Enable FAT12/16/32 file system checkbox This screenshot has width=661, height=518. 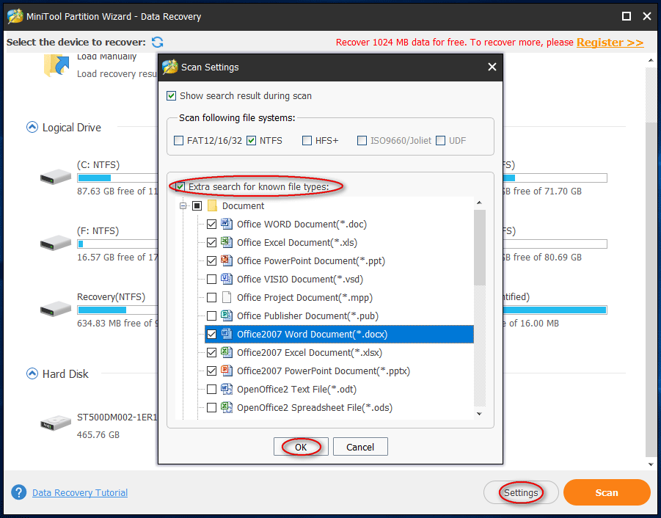[179, 140]
